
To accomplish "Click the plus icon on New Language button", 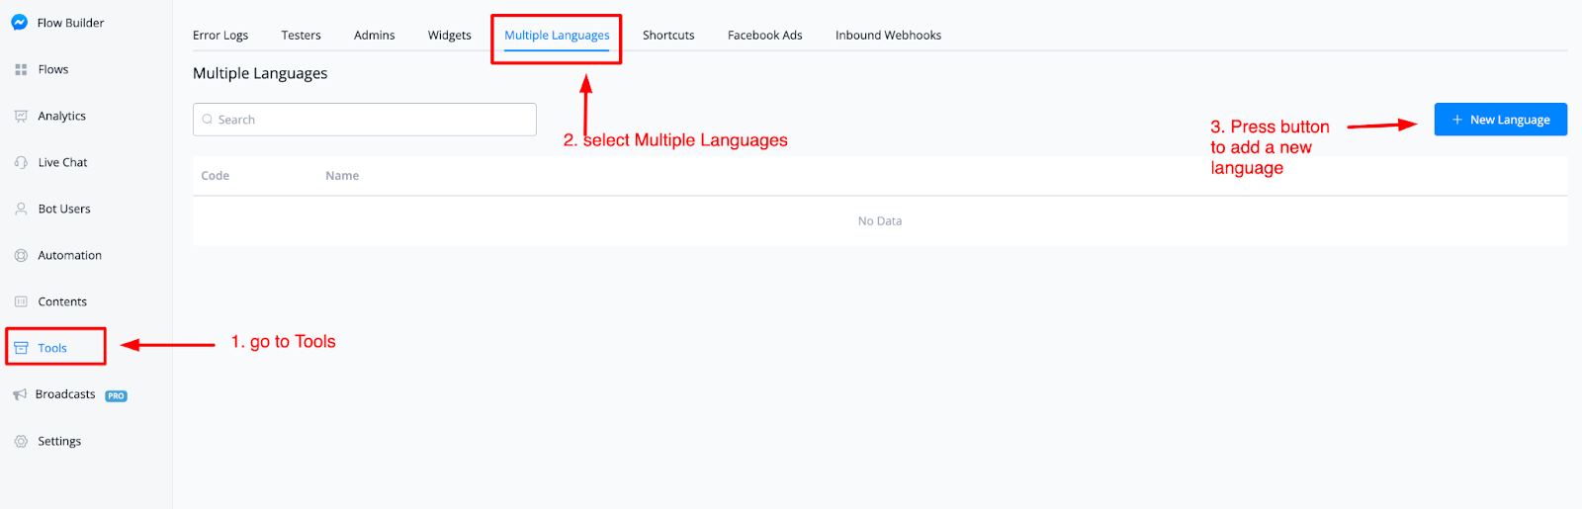I will (1457, 120).
